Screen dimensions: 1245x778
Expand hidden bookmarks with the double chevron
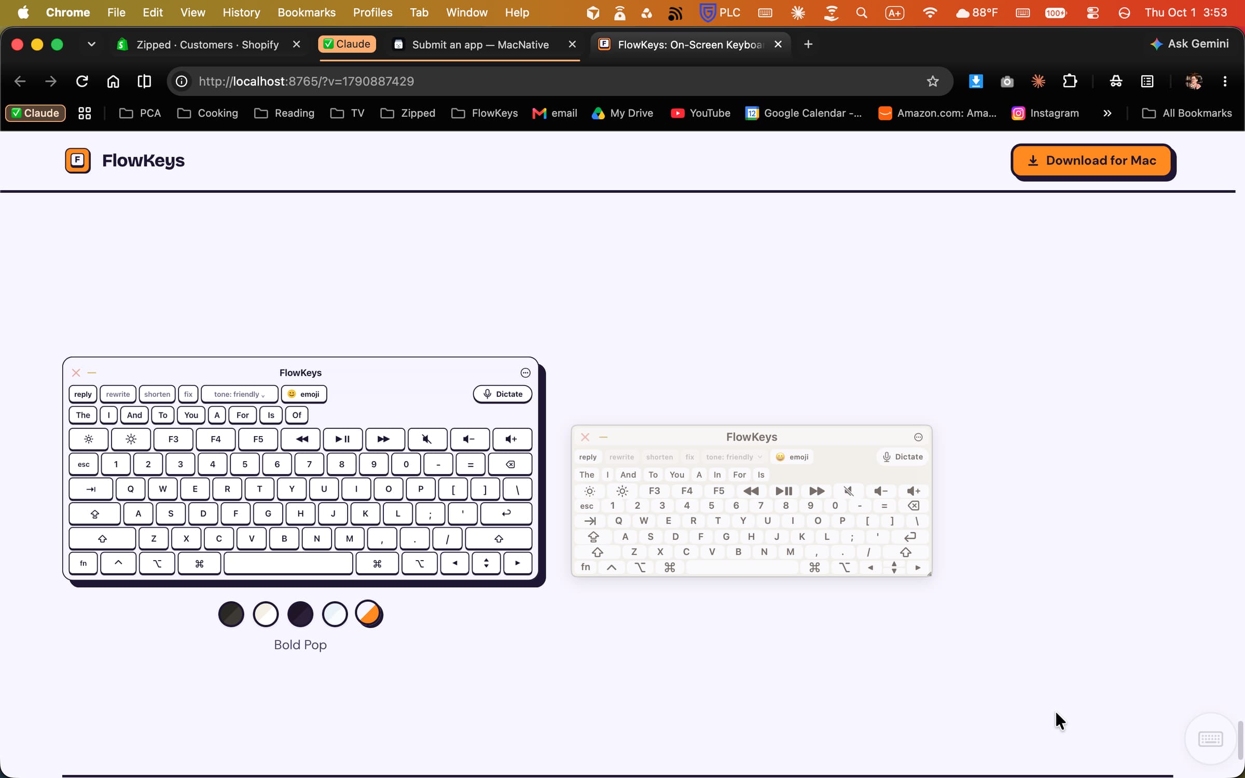point(1107,113)
